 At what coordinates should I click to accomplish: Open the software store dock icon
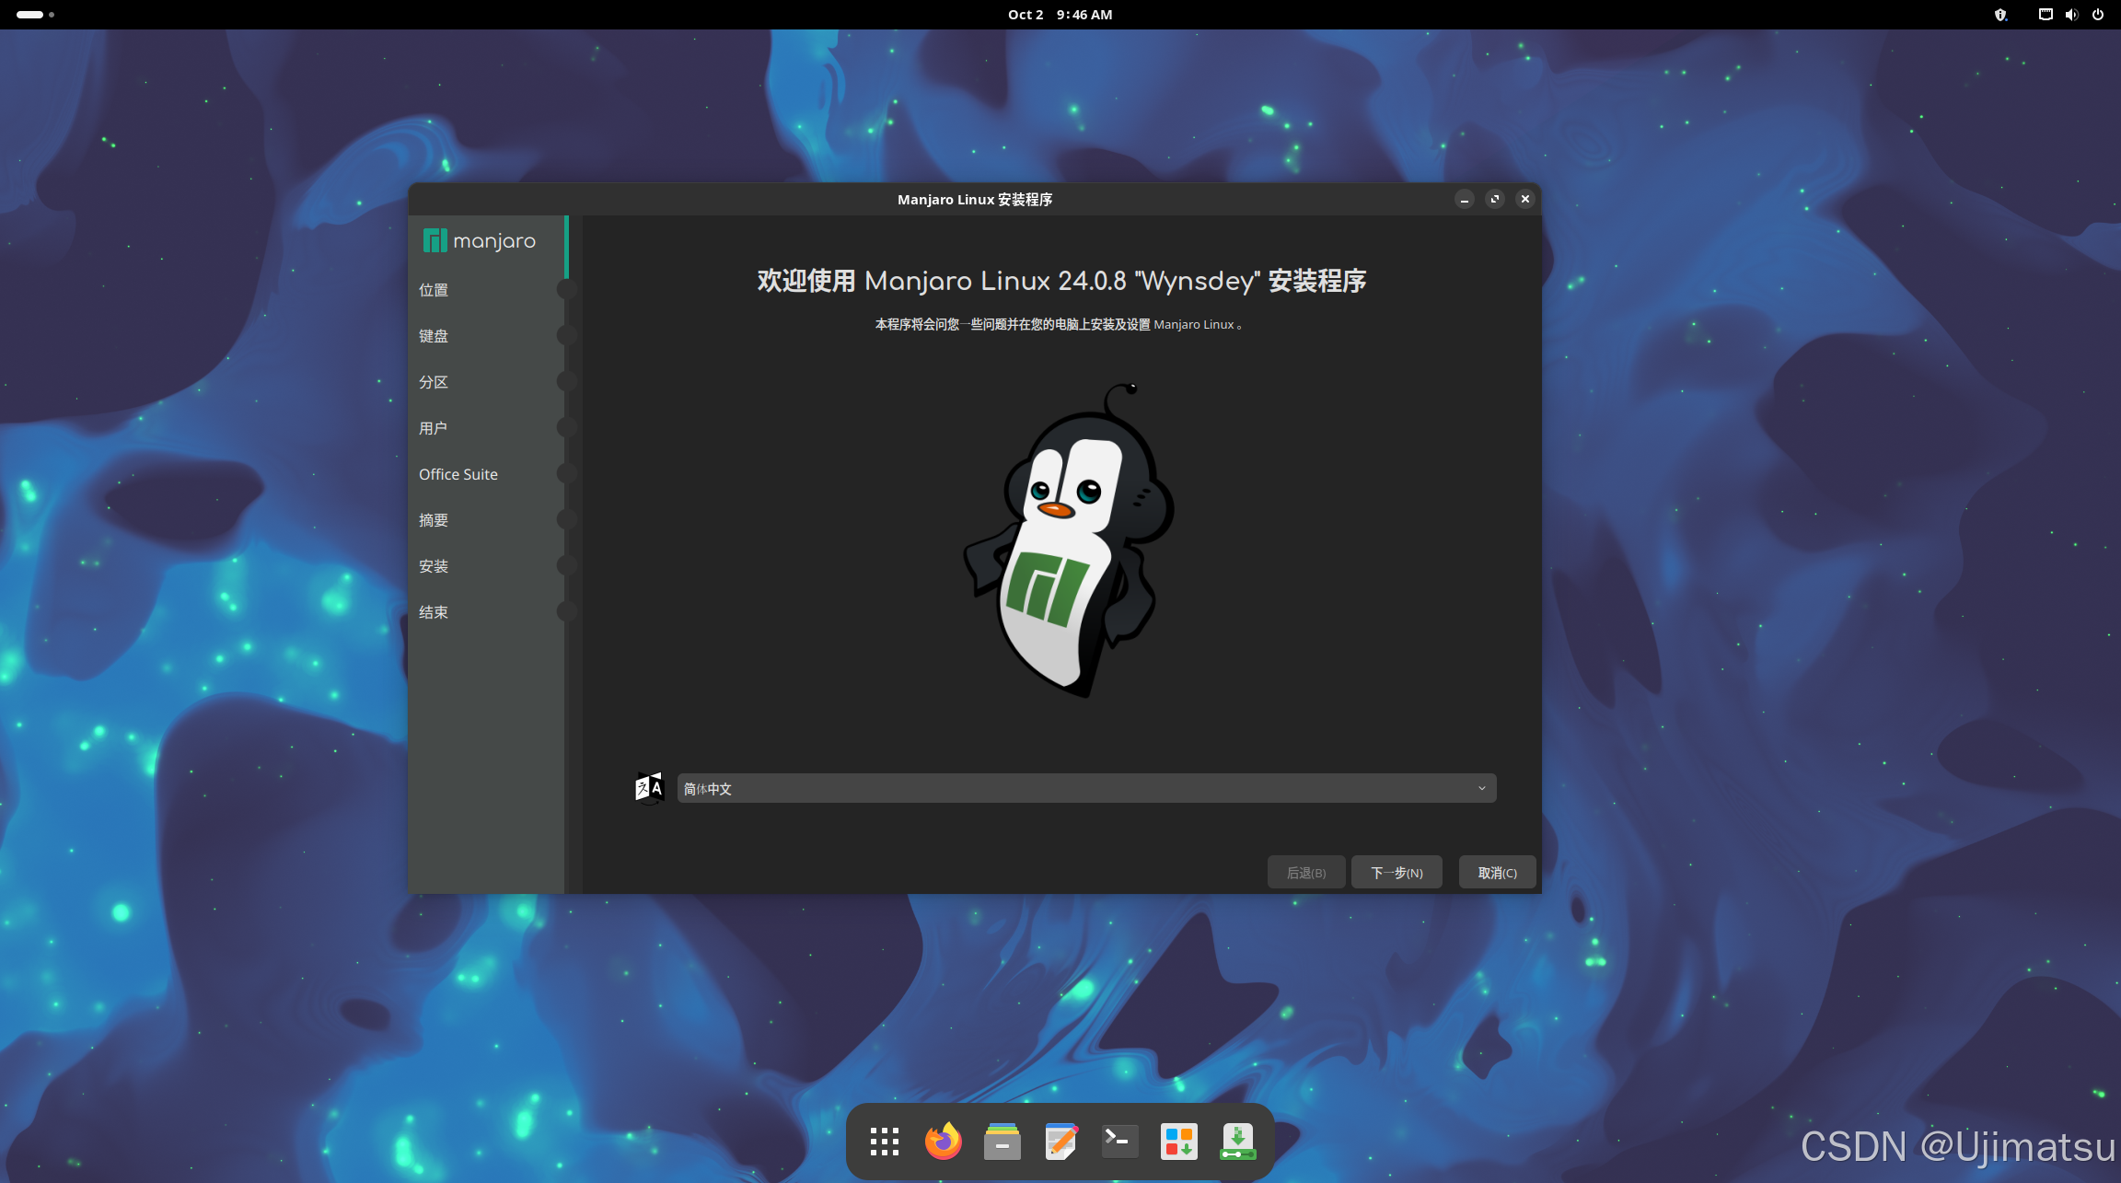point(1178,1142)
